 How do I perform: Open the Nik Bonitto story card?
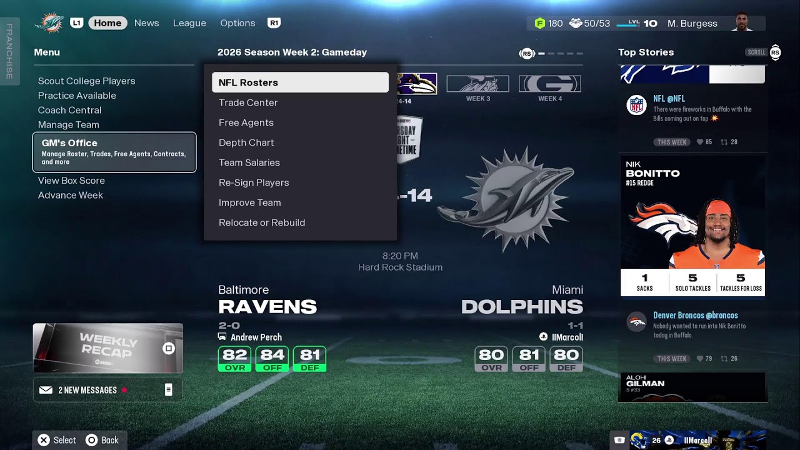(x=692, y=226)
